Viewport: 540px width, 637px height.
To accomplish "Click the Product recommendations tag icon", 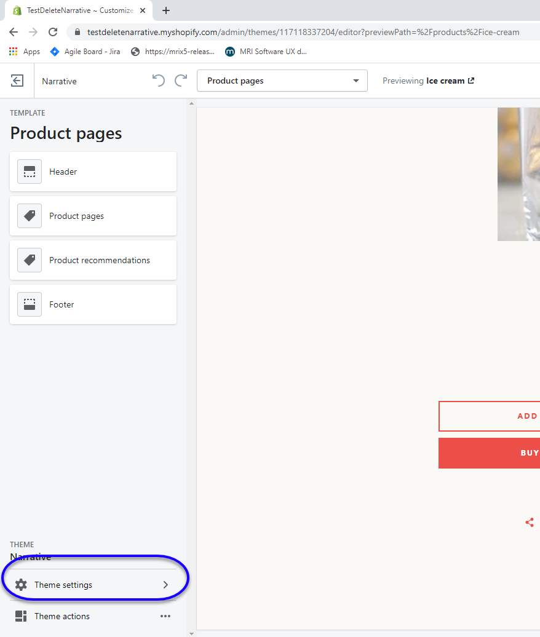I will [x=30, y=260].
